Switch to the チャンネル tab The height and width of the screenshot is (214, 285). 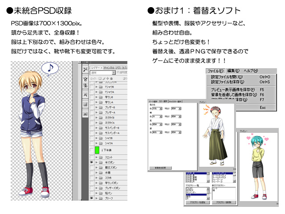[x=109, y=68]
